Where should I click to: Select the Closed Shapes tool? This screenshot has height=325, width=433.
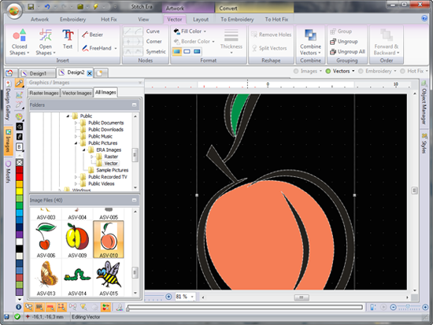point(20,42)
